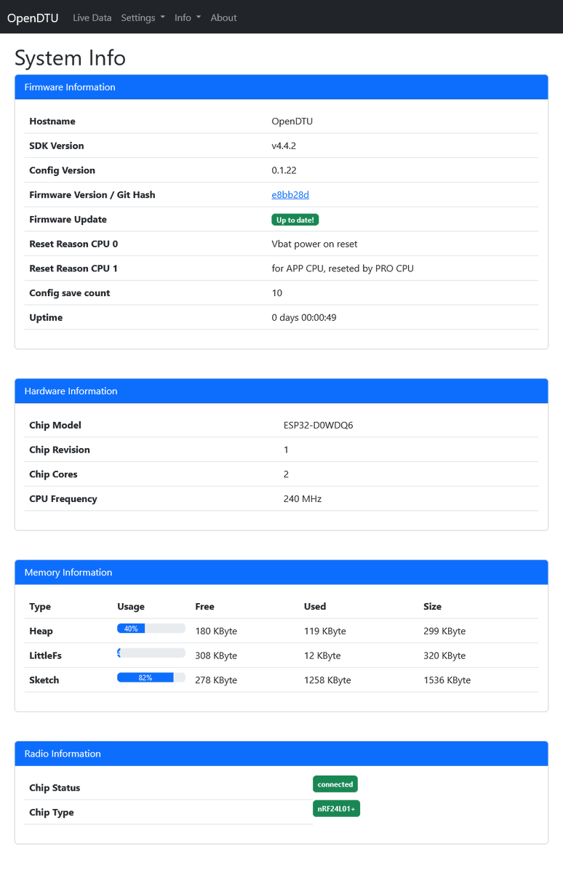The width and height of the screenshot is (563, 873).
Task: Open the e8bb28d git hash link
Action: click(290, 195)
